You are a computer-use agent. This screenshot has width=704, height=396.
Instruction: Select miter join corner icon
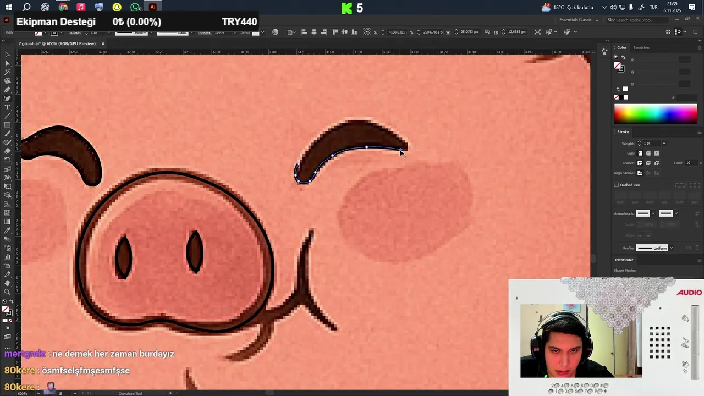pyautogui.click(x=640, y=163)
